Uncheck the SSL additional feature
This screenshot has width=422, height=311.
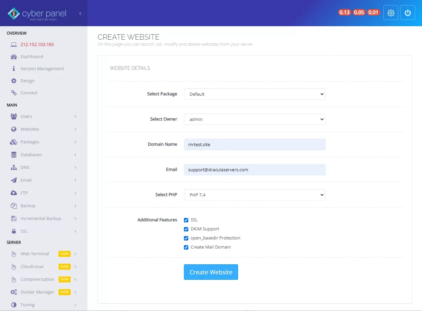pos(186,220)
